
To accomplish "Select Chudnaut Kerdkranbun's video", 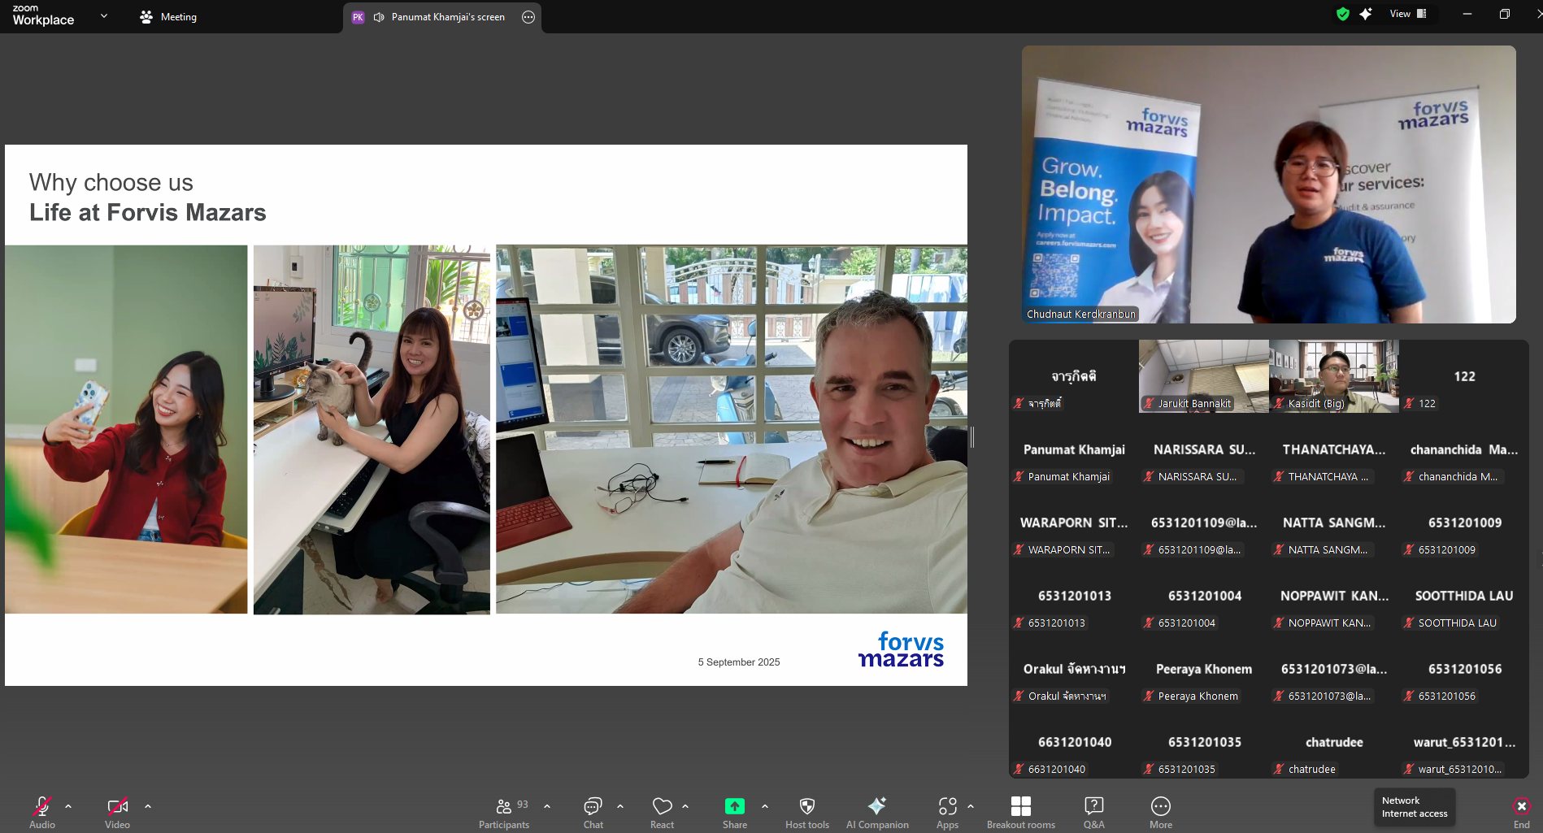I will 1268,184.
